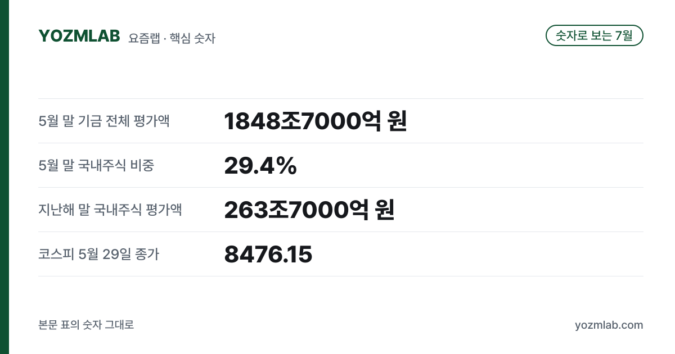Click the 263조7000억 원 value
Viewport: 675px width, 354px height.
(x=309, y=210)
